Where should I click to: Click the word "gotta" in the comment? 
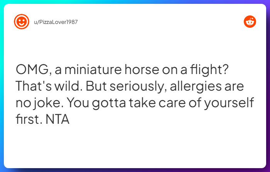109,103
